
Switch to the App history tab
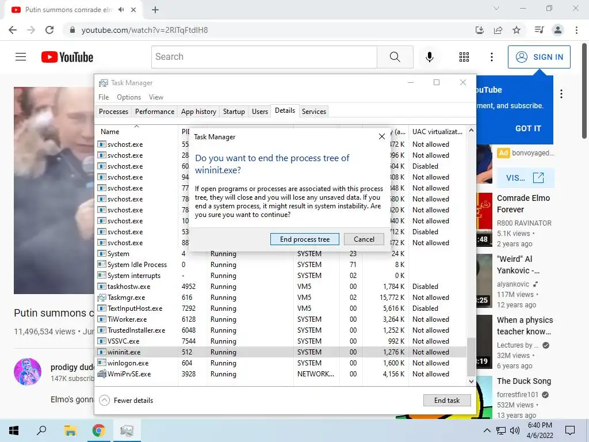198,111
